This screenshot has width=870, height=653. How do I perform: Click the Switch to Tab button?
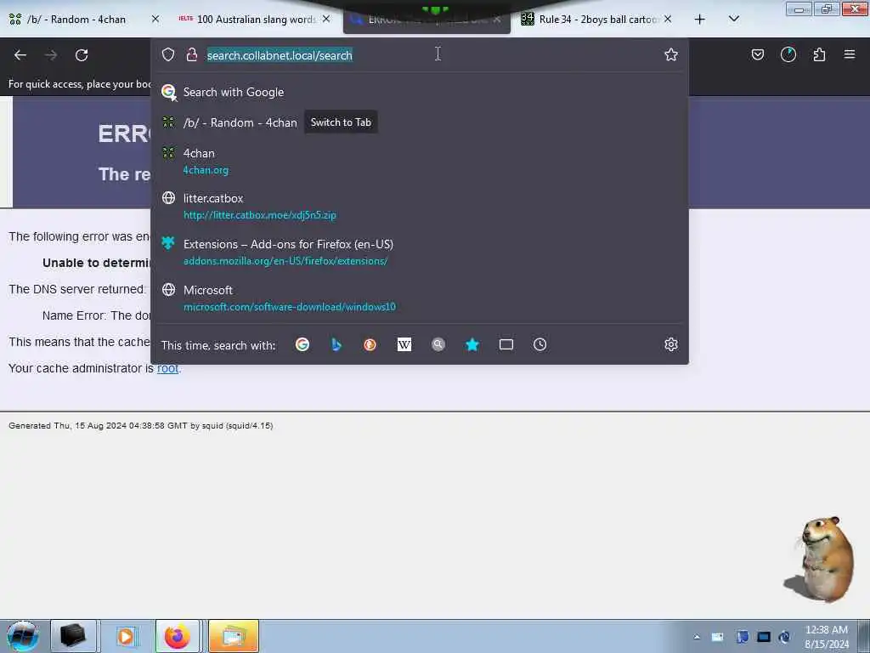(341, 122)
